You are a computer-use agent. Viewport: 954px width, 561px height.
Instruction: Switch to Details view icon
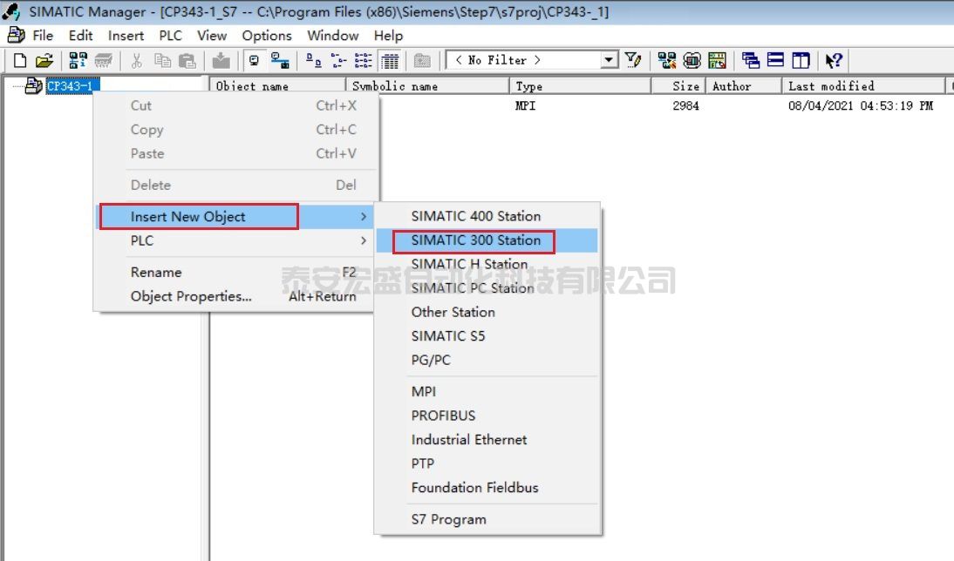391,60
